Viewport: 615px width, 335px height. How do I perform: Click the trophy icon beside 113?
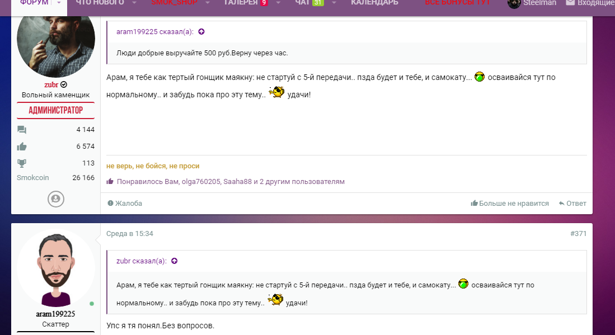tap(22, 163)
